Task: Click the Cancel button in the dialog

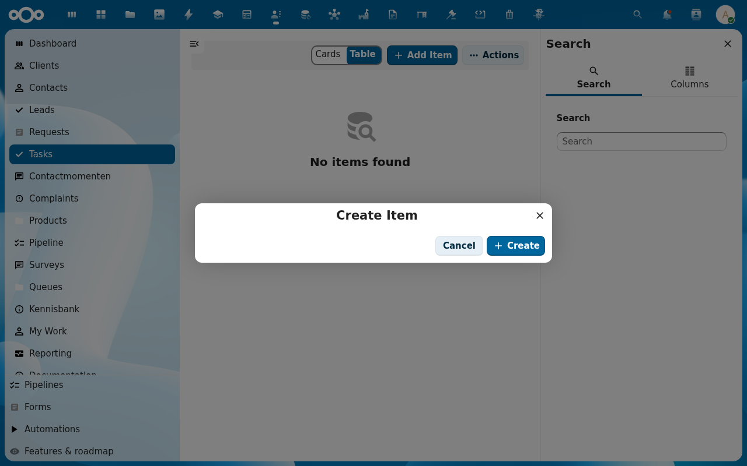Action: [459, 246]
